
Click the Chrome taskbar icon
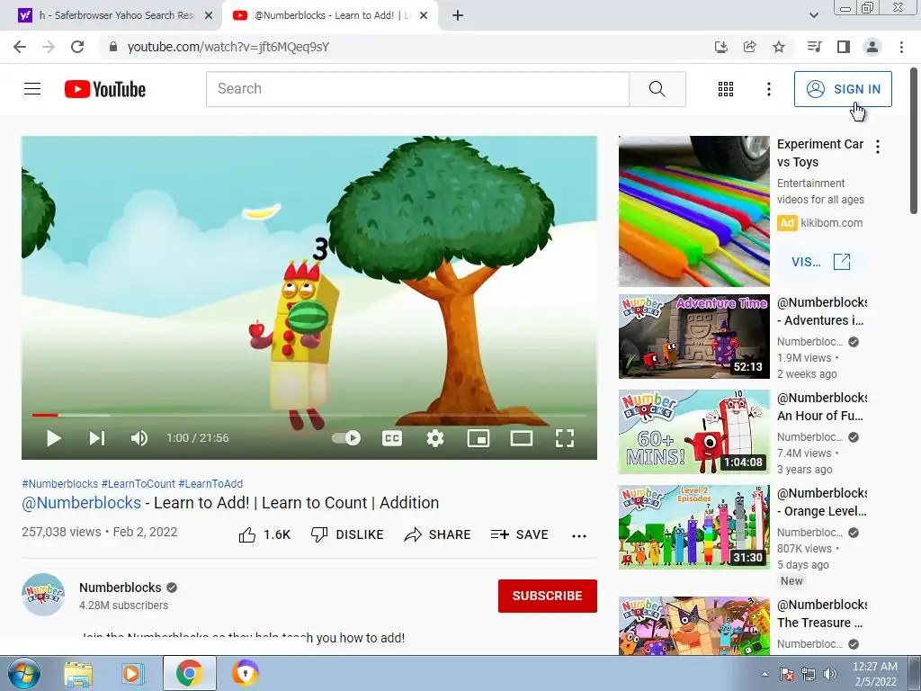click(x=189, y=673)
